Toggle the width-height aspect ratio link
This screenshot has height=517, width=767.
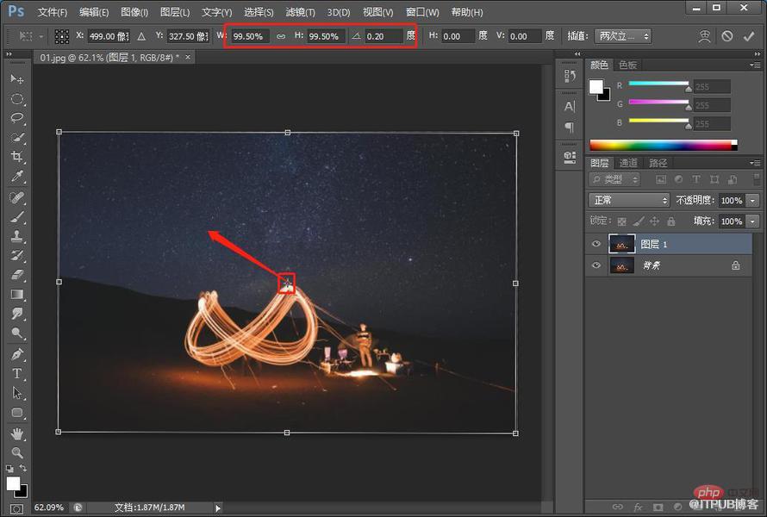click(x=281, y=36)
